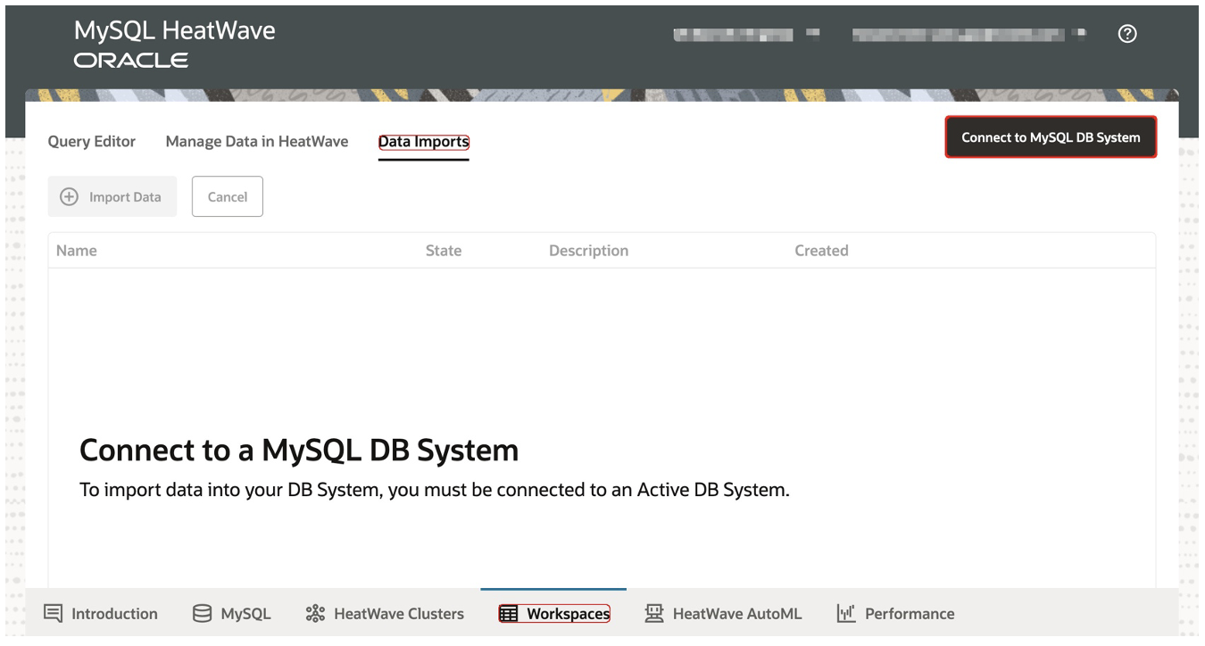1205x646 pixels.
Task: Open HeatWave AutoML via its icon
Action: point(654,613)
